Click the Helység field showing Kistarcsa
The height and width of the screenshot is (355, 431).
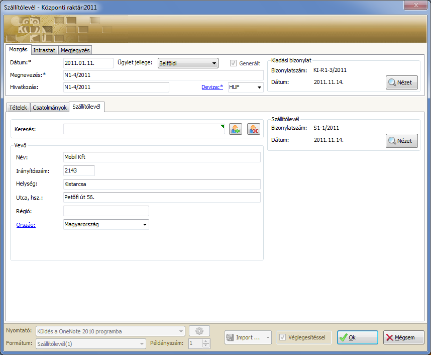[162, 184]
